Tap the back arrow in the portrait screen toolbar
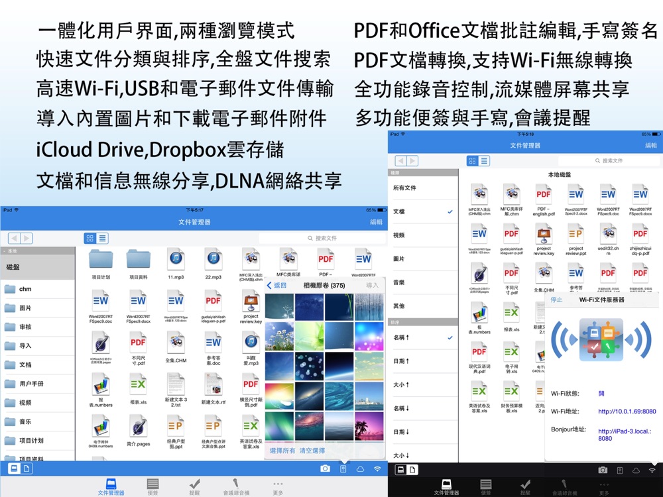Viewport: 663px width, 497px height. [x=401, y=160]
